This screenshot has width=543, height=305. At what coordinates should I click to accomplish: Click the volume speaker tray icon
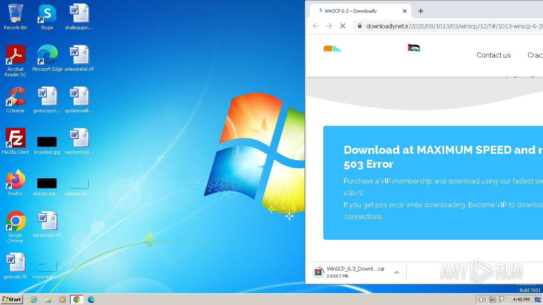(x=482, y=299)
